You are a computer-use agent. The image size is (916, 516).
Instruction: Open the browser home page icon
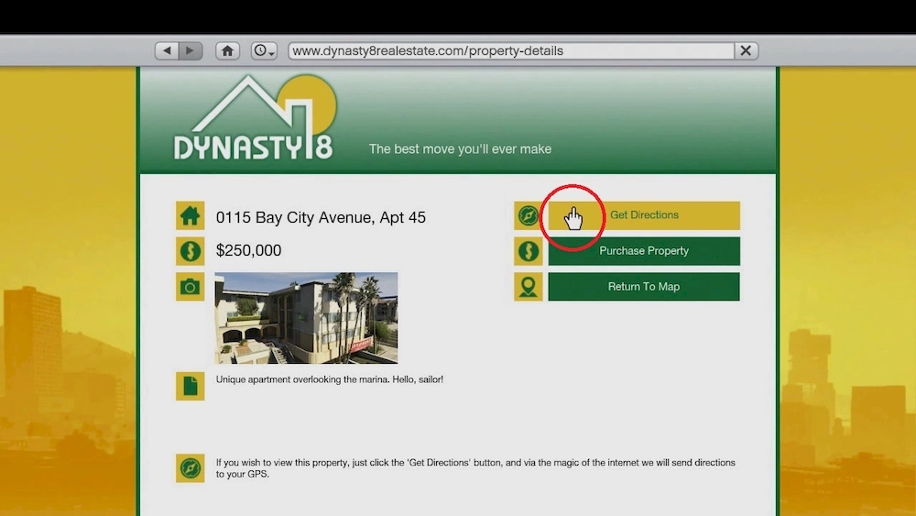pyautogui.click(x=227, y=51)
